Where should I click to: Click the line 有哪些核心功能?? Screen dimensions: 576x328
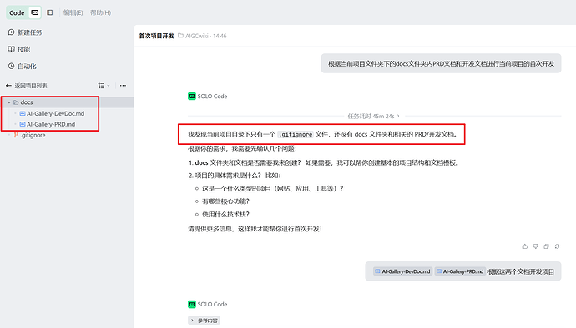pyautogui.click(x=225, y=201)
